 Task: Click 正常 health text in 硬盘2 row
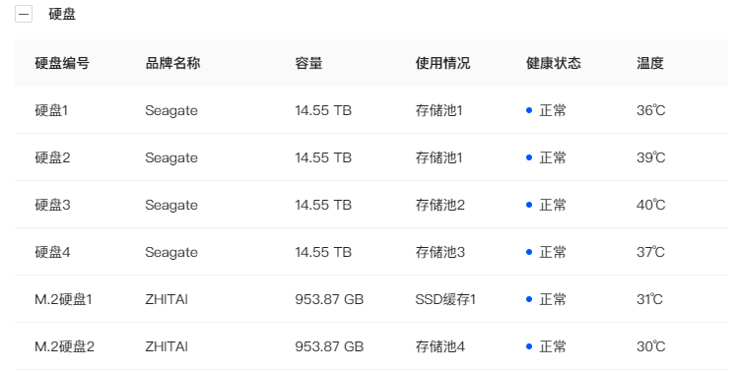click(x=553, y=157)
